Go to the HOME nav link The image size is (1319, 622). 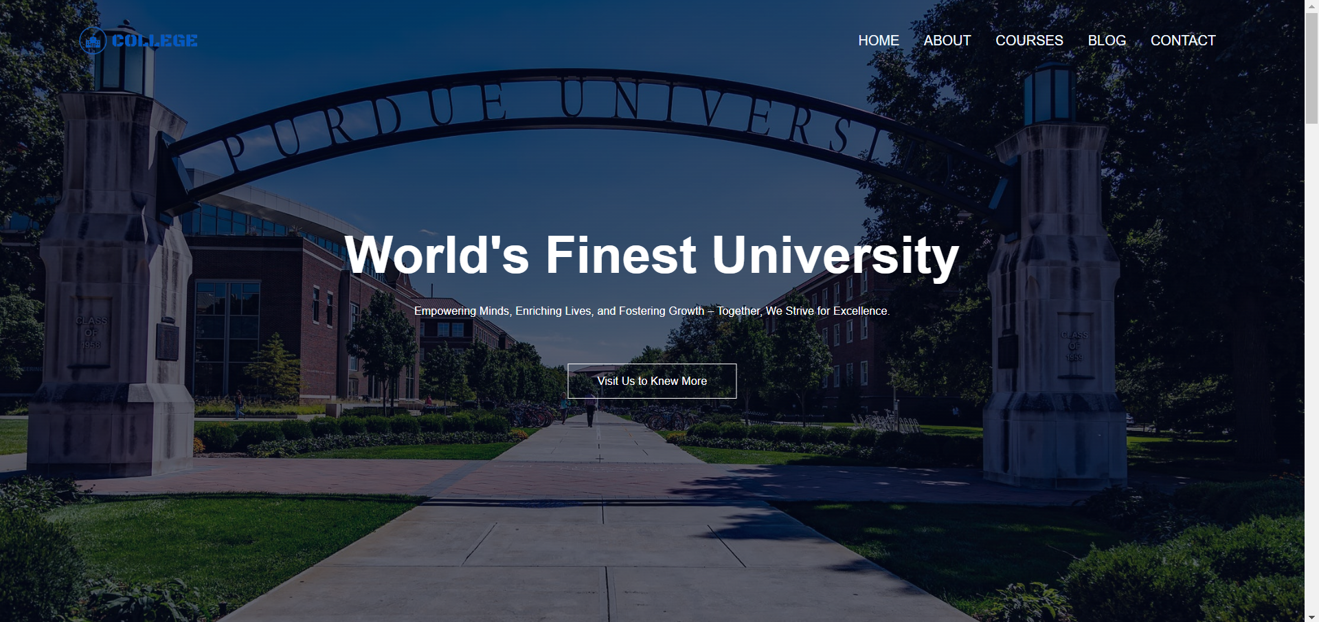click(x=878, y=41)
